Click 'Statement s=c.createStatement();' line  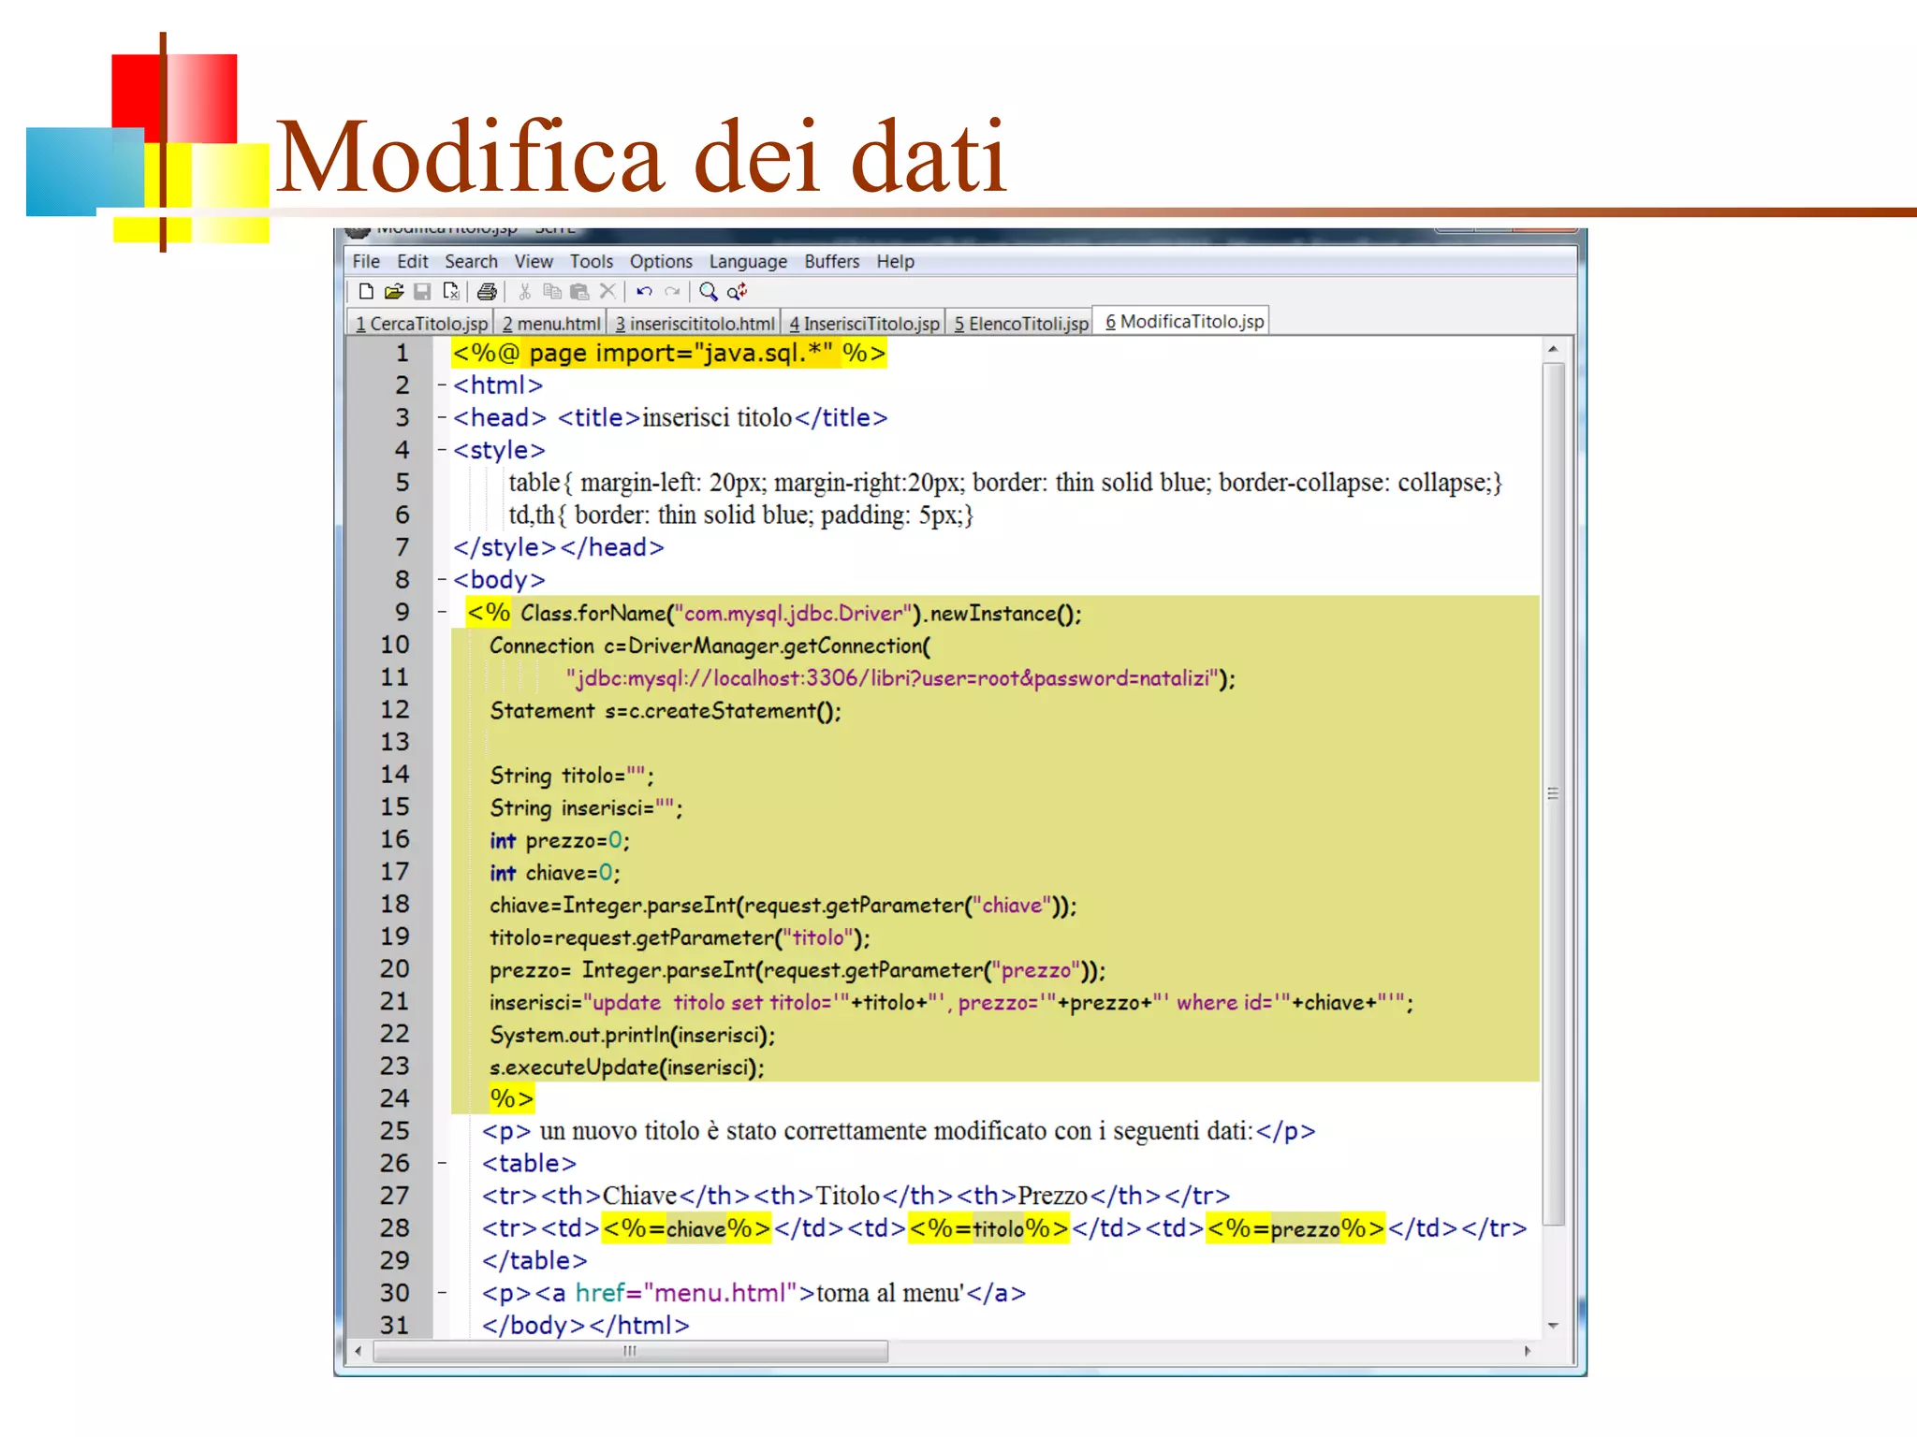click(666, 711)
